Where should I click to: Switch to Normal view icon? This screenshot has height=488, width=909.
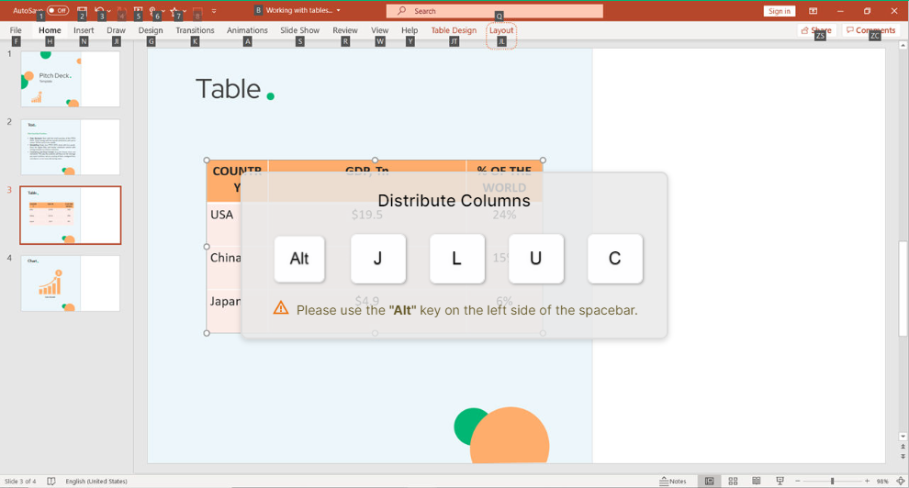[709, 481]
